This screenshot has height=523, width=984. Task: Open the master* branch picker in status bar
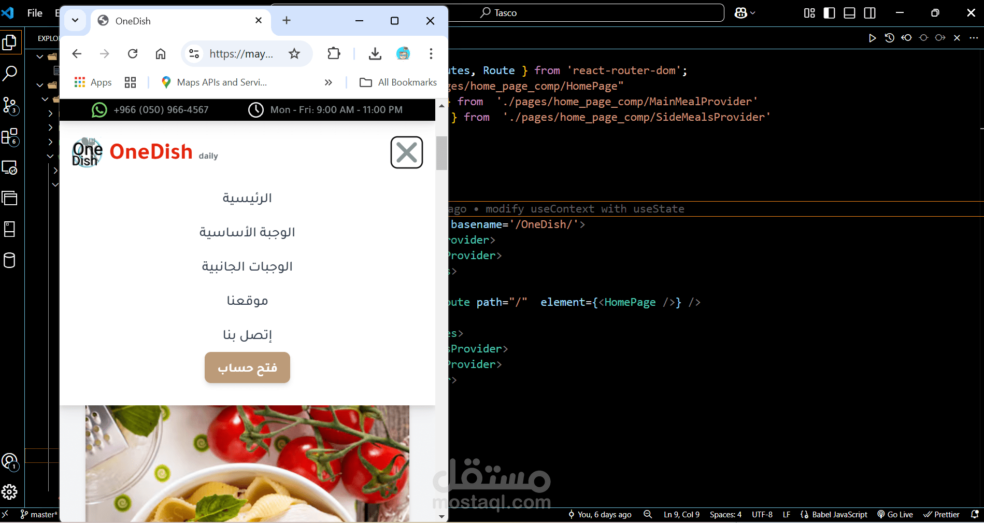(x=39, y=515)
